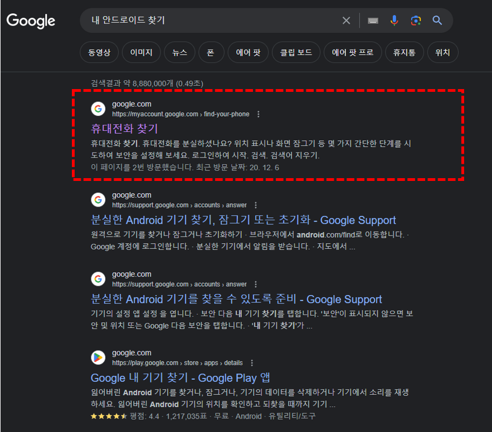
Task: Click the magnifier search icon
Action: (x=437, y=21)
